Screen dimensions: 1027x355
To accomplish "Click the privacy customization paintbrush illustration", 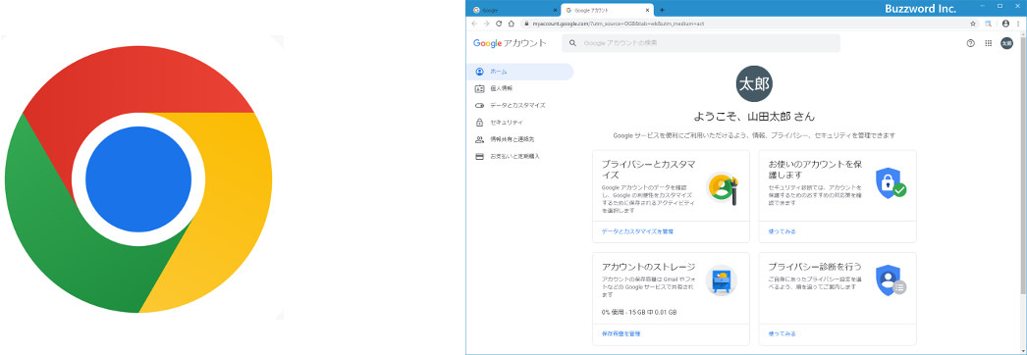I will (x=723, y=188).
